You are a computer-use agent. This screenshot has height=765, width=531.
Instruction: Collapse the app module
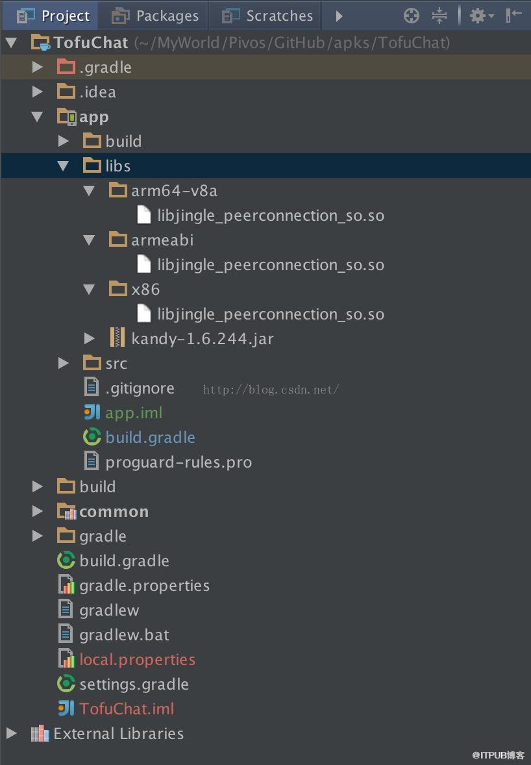[x=37, y=117]
